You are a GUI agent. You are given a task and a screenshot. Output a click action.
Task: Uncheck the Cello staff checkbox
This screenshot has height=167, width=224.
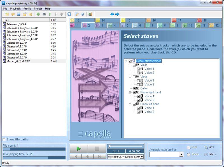coord(134,88)
